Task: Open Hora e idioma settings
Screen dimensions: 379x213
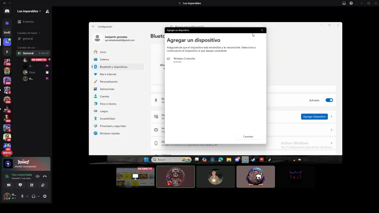Action: point(118,104)
